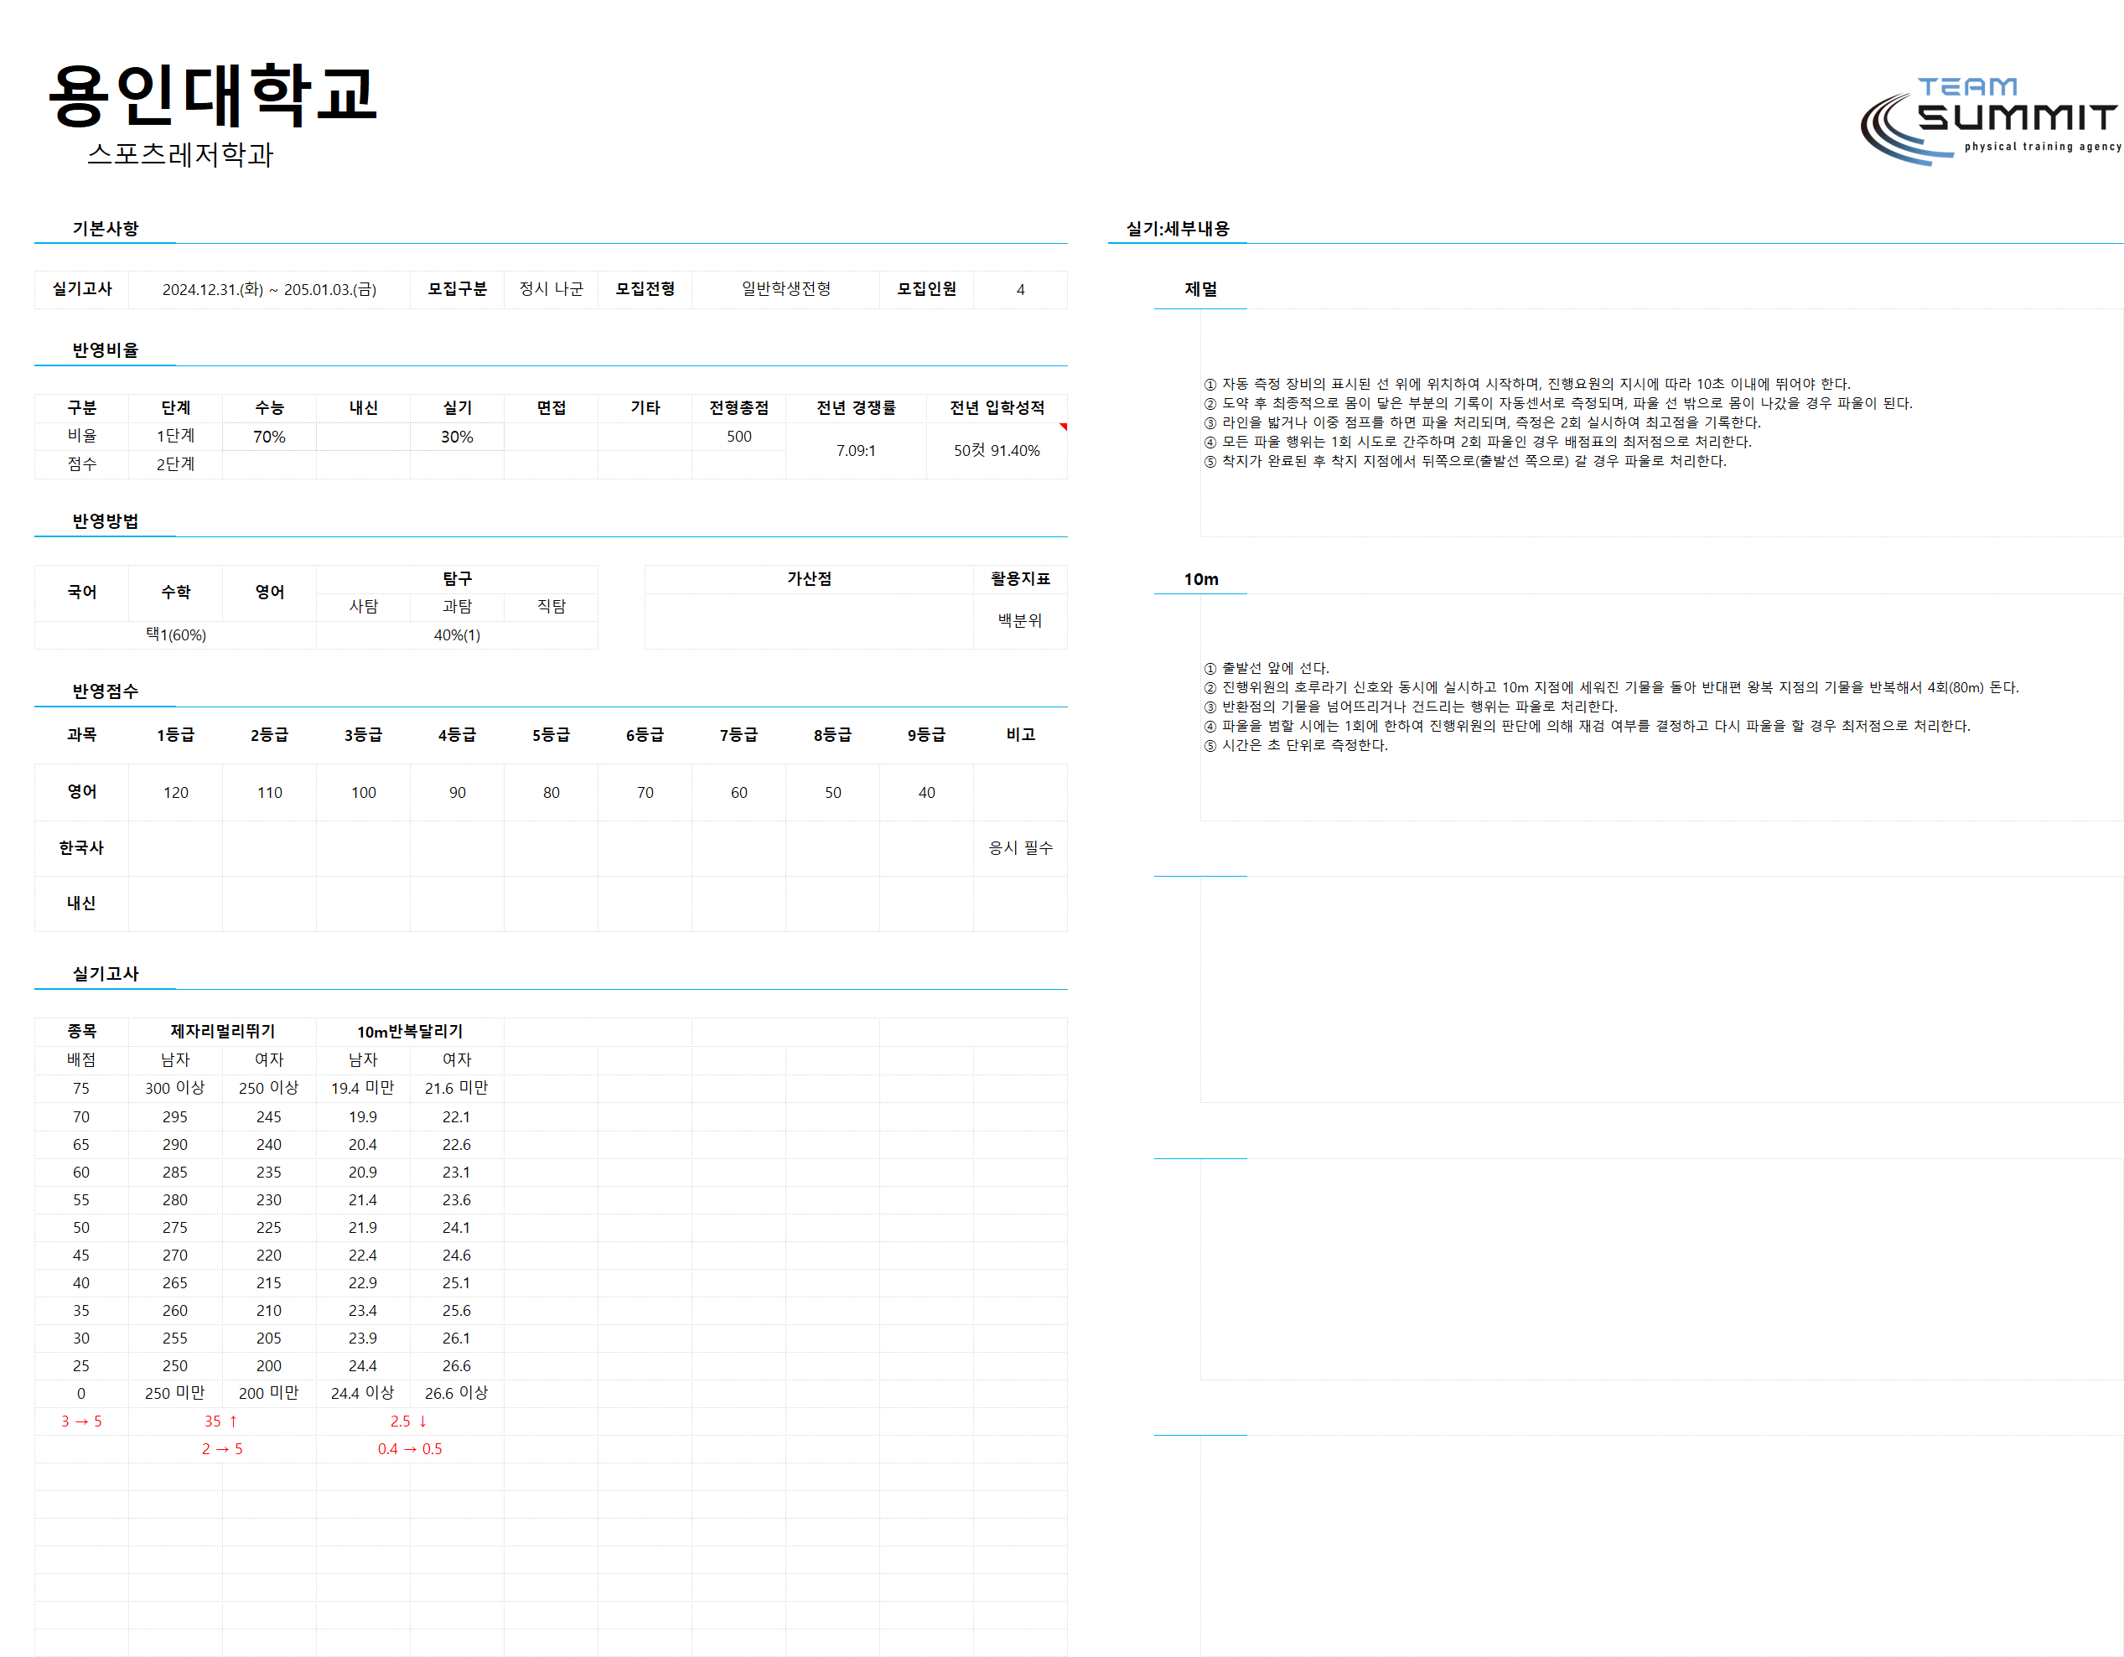Select the 250 미만 cell
The height and width of the screenshot is (1657, 2124).
(x=176, y=1394)
